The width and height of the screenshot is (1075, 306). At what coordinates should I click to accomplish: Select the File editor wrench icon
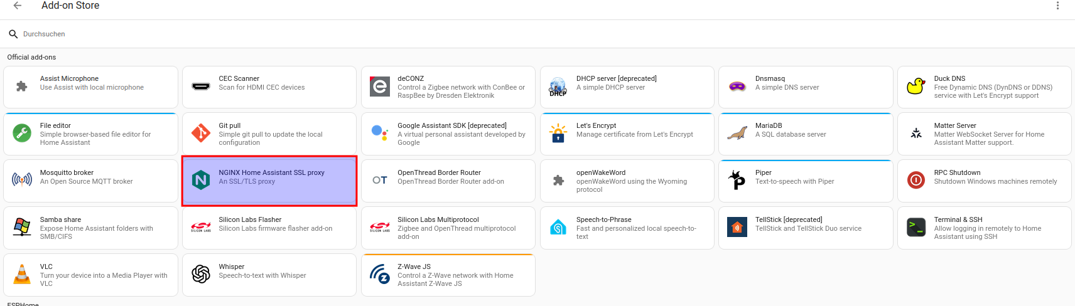click(x=22, y=134)
